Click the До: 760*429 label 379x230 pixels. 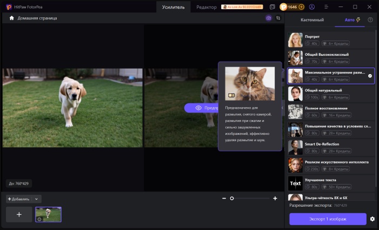19,183
